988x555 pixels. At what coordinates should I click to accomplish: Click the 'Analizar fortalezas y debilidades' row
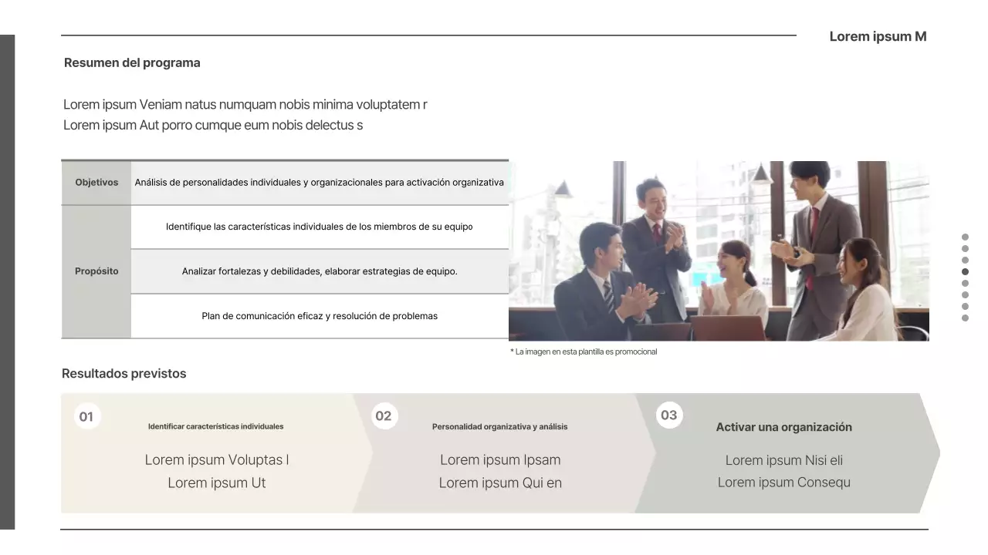[x=320, y=271]
